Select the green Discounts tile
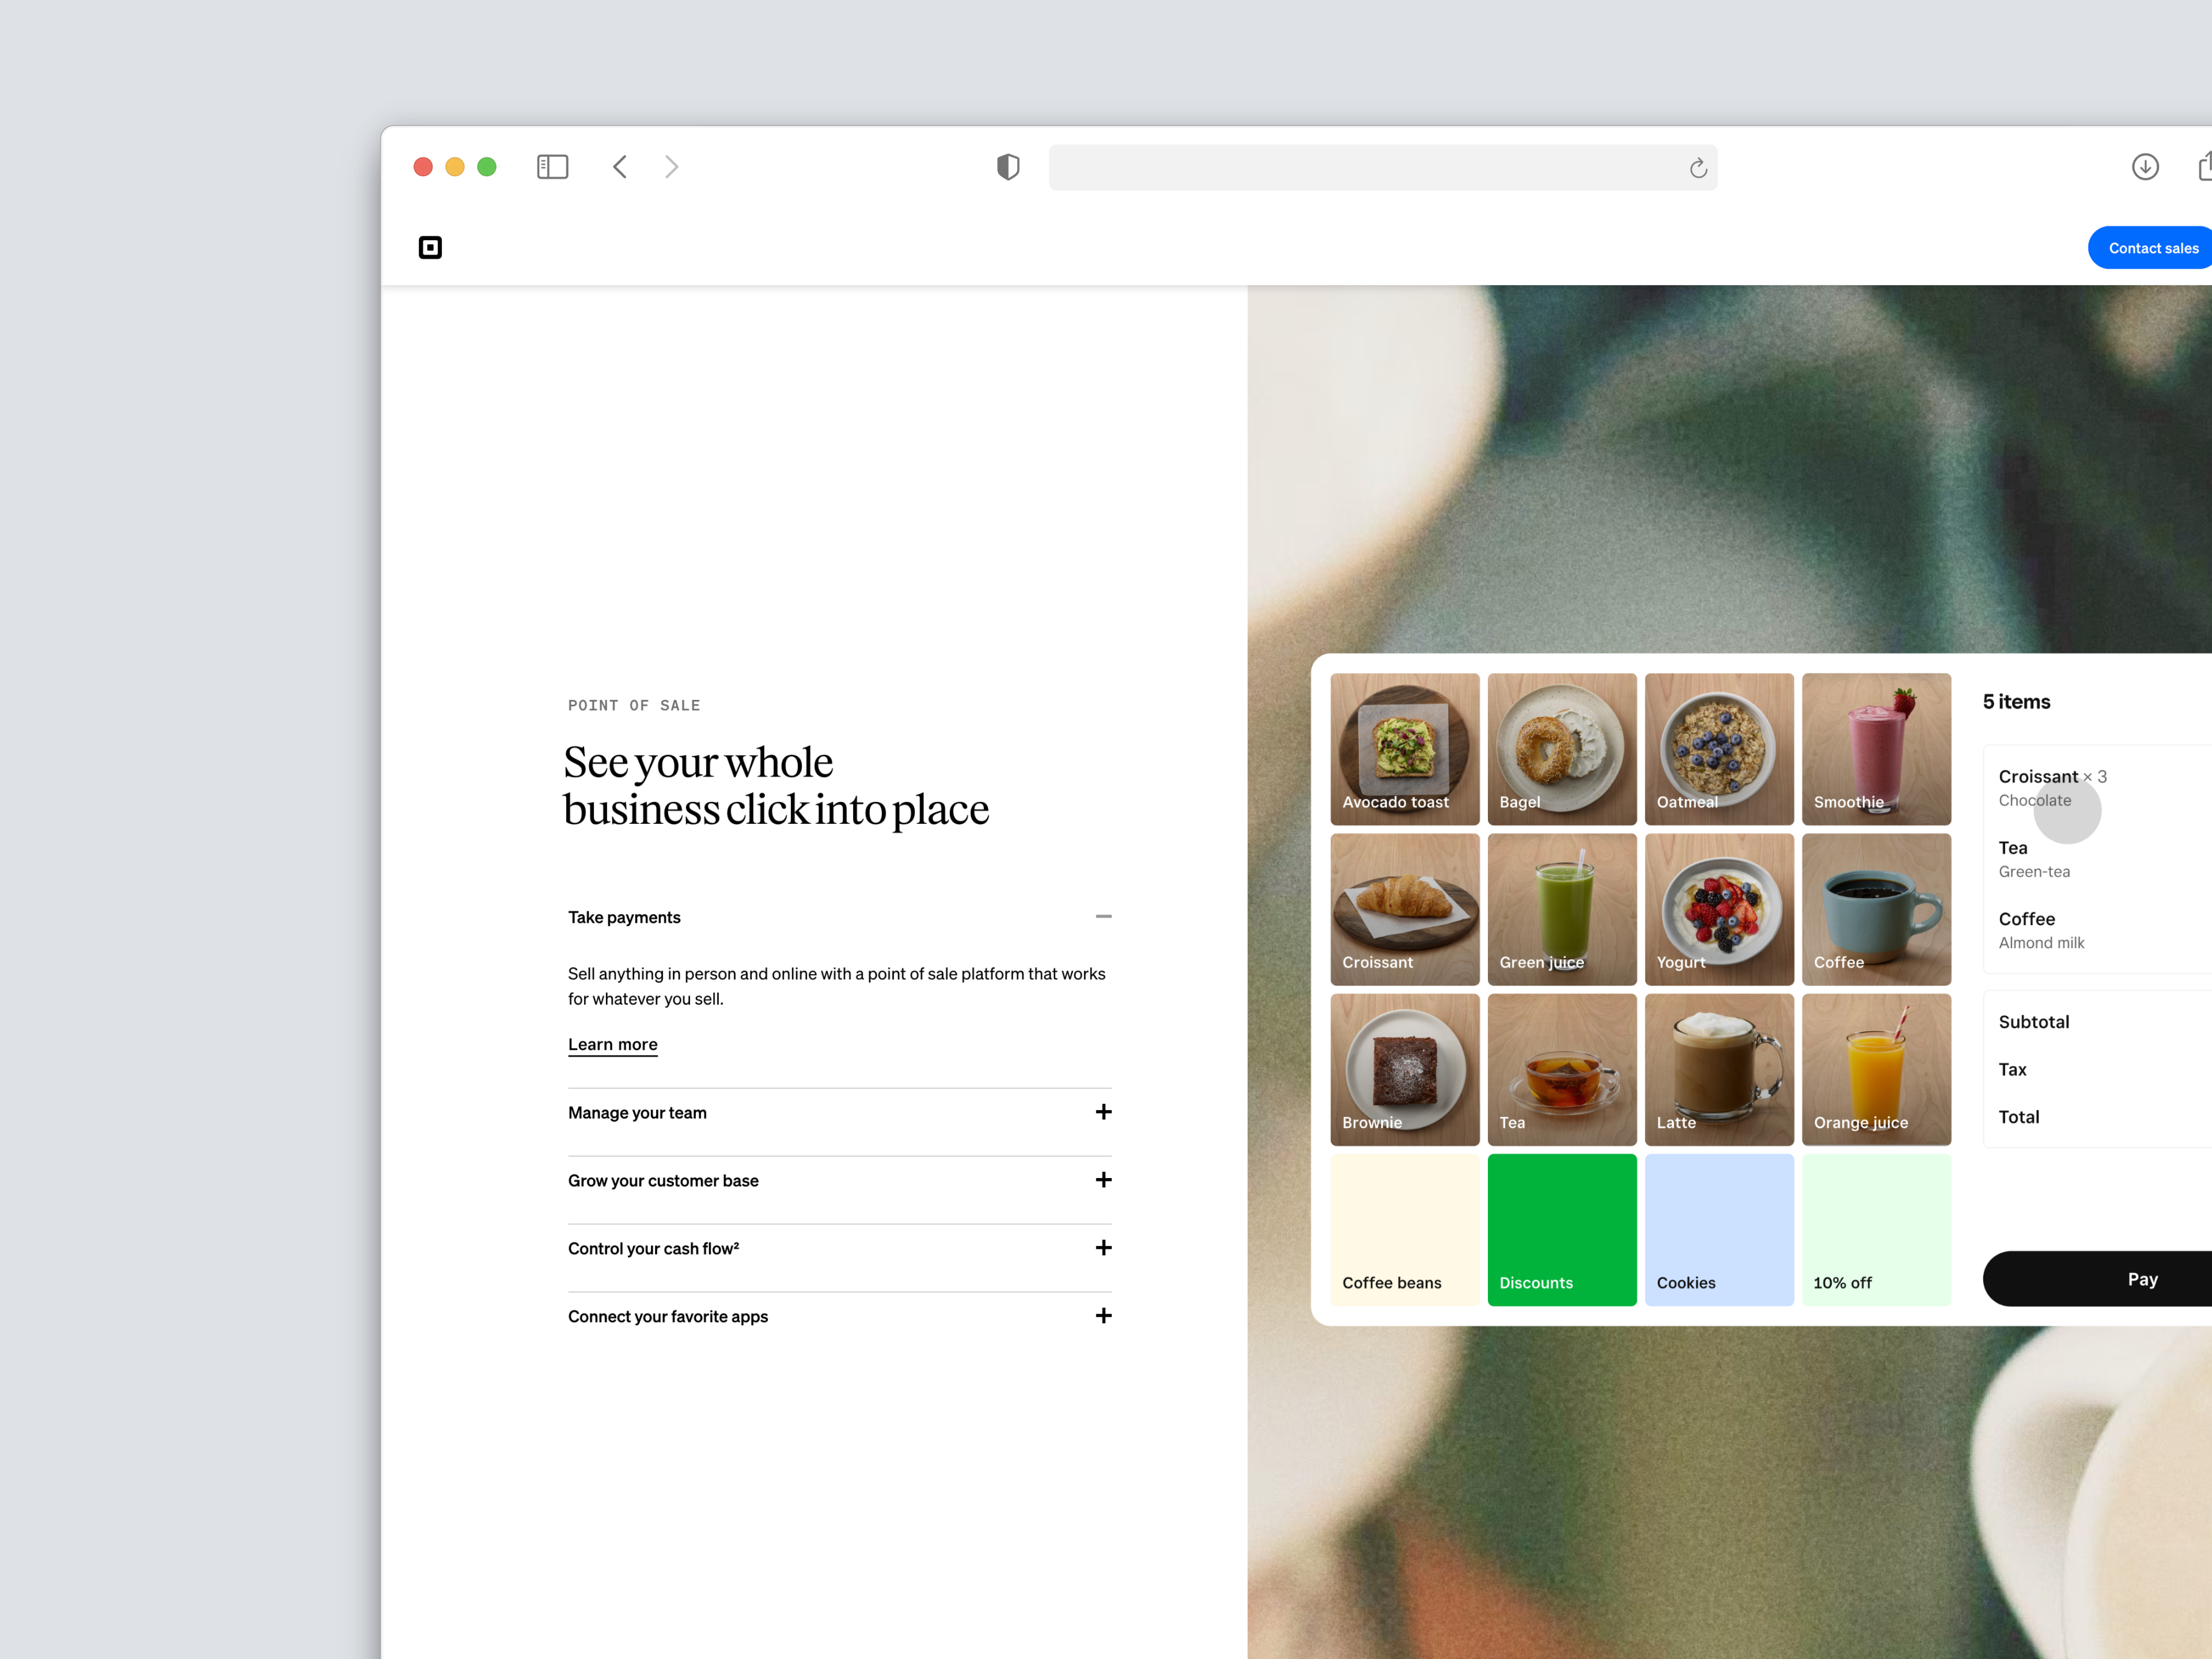Screen dimensions: 2212x1659 [x=1561, y=1229]
